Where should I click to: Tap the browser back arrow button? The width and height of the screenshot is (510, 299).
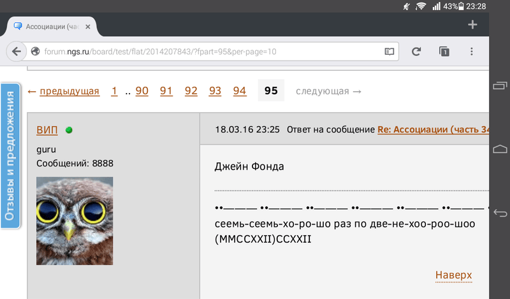(x=17, y=52)
